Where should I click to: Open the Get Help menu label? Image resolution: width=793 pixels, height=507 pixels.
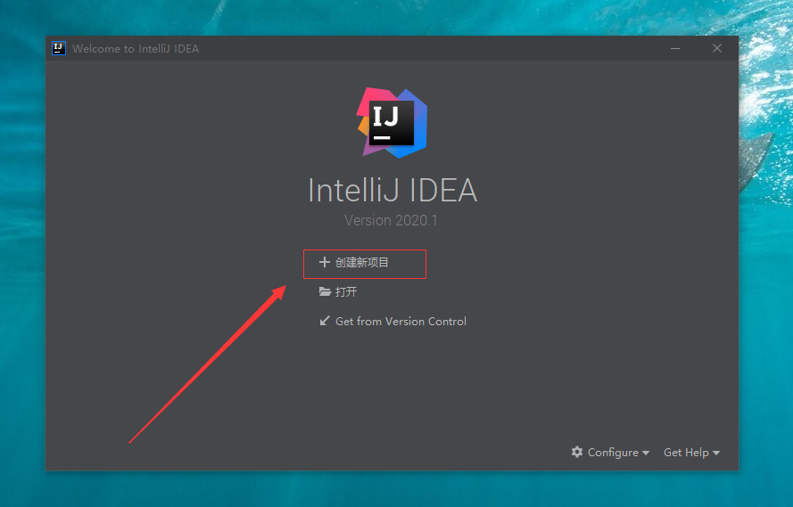pos(686,453)
